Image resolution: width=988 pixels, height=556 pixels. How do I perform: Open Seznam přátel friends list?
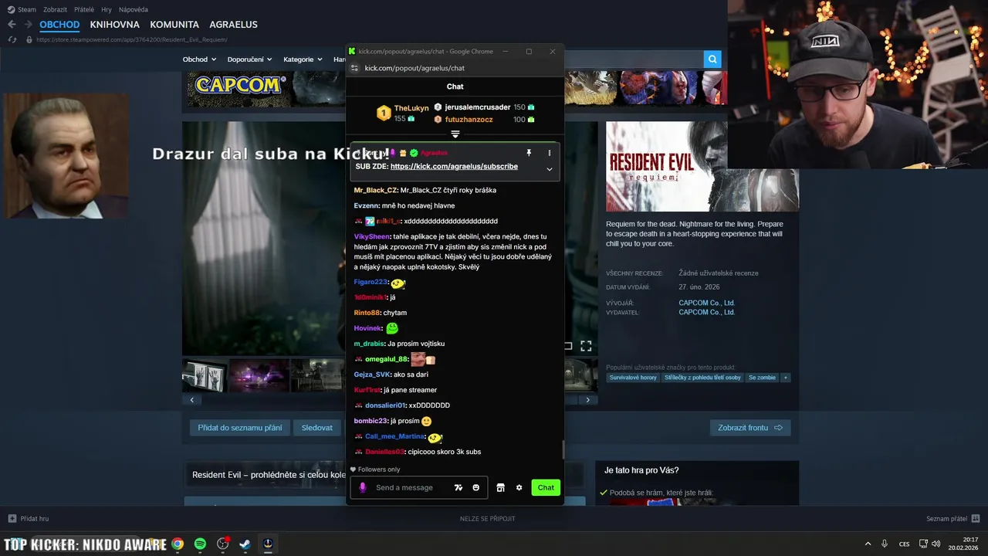click(x=952, y=518)
